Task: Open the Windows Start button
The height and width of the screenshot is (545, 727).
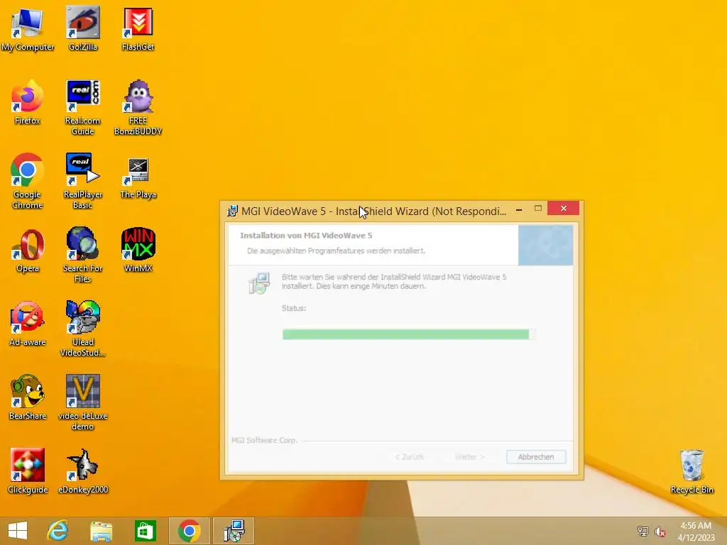Action: tap(18, 531)
